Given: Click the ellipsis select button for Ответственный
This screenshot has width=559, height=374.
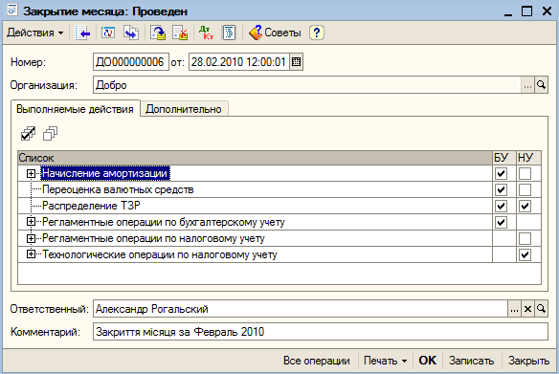Looking at the screenshot, I should [x=514, y=309].
